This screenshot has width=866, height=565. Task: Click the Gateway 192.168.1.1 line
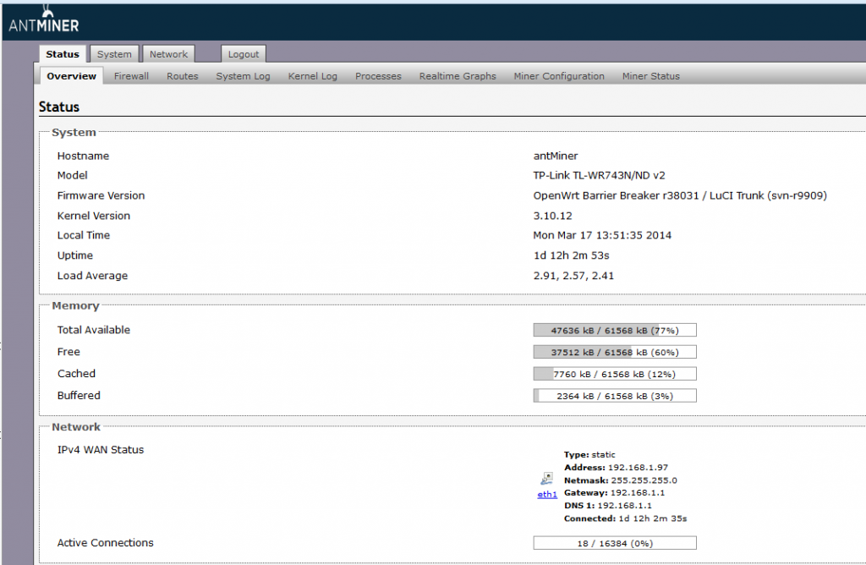click(614, 492)
